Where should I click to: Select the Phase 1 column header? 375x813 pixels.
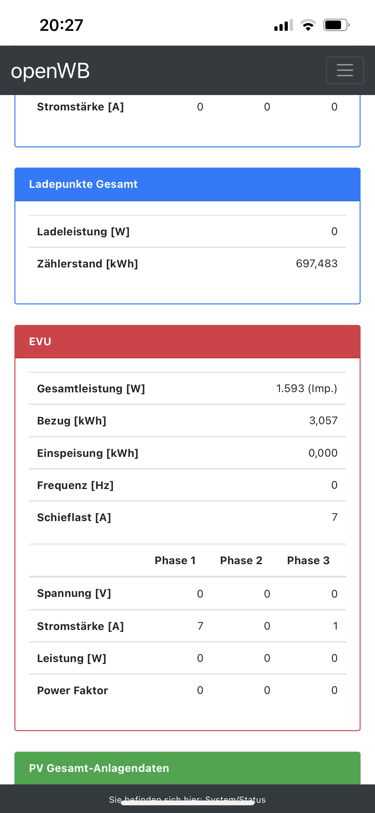pos(175,561)
